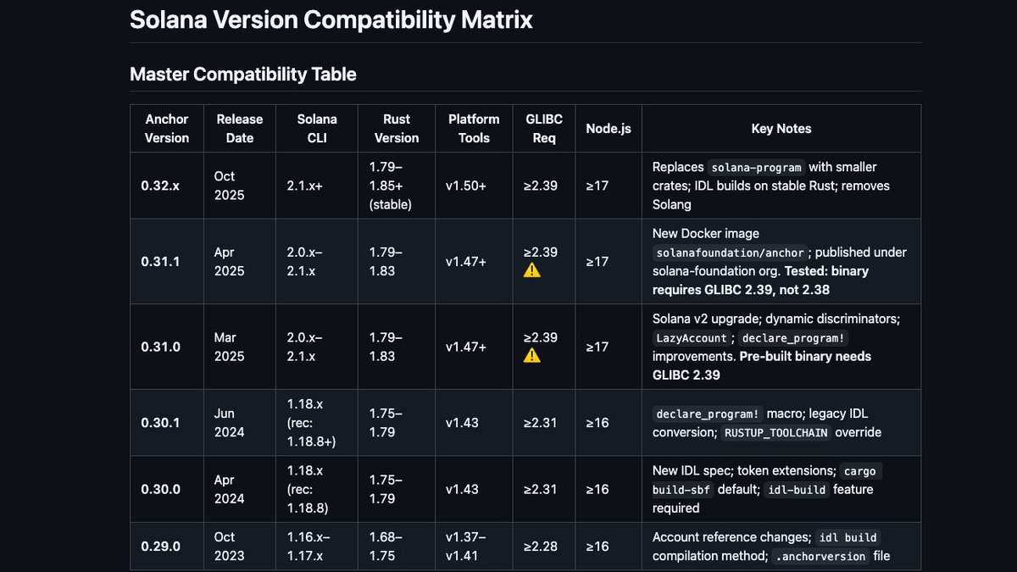Click the v1.50+ platform tools cell
Viewport: 1017px width, 572px height.
[x=474, y=186]
